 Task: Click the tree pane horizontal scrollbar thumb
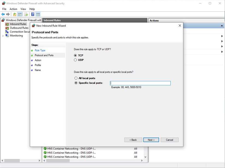click(x=12, y=161)
